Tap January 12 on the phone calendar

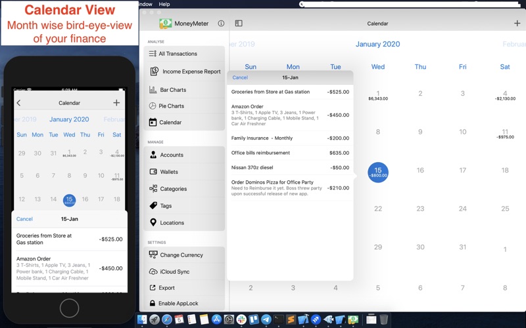point(22,199)
